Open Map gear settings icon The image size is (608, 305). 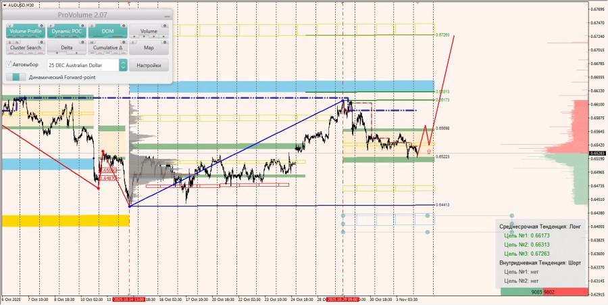coord(164,43)
